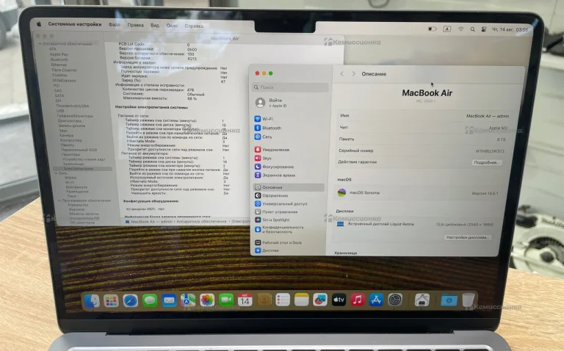Image resolution: width=564 pixels, height=351 pixels.
Task: Collapse Аппаратное обеспечение in System Information
Action: click(x=40, y=44)
